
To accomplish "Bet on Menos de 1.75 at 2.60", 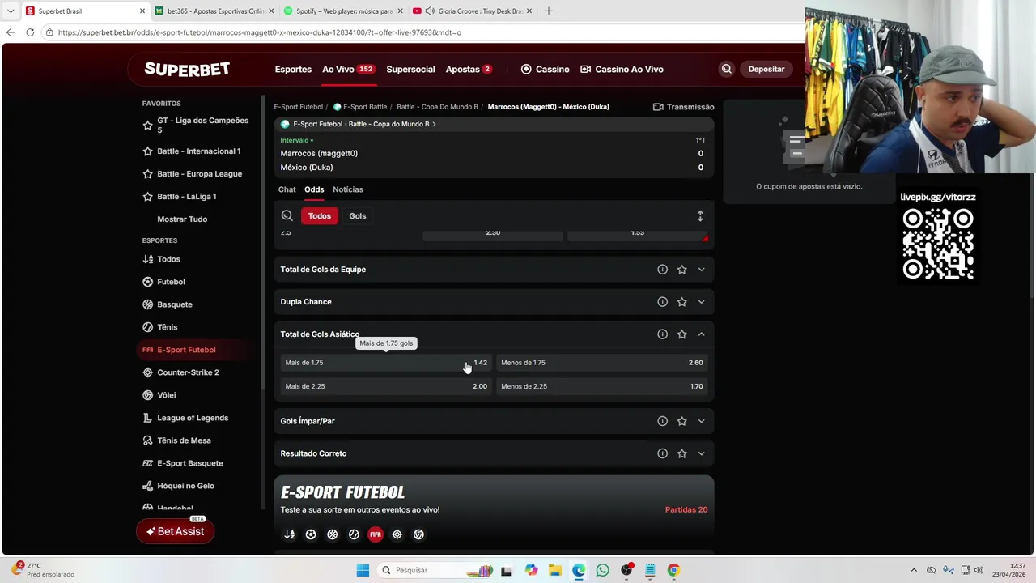I will click(601, 363).
